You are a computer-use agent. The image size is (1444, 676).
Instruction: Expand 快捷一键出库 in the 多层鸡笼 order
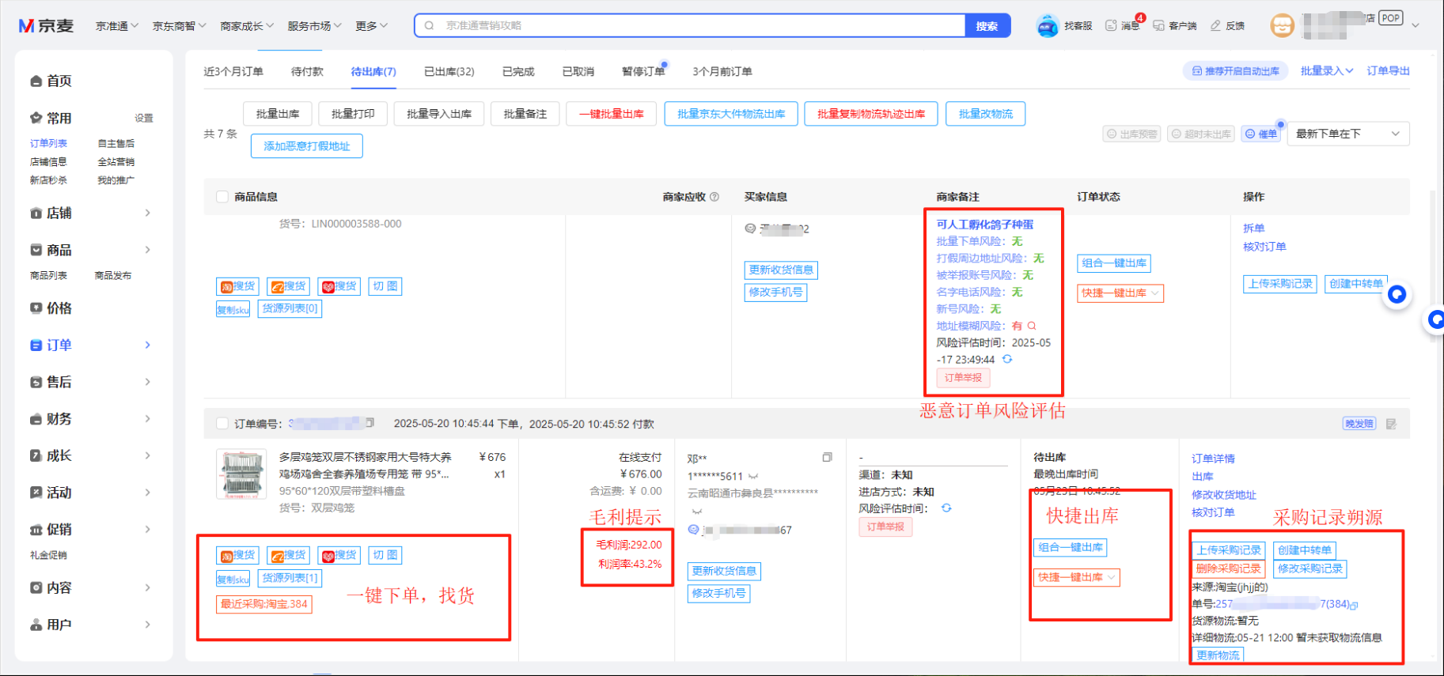click(1111, 577)
